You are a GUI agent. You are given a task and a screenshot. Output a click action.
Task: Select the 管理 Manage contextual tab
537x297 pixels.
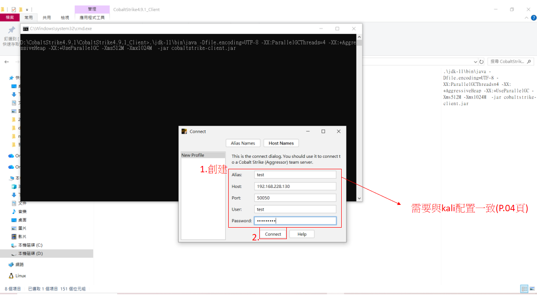coord(92,9)
